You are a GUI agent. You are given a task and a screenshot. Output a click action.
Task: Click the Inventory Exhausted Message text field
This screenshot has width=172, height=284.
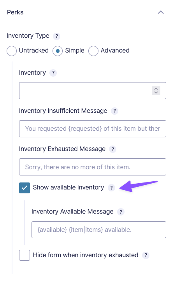[93, 167]
